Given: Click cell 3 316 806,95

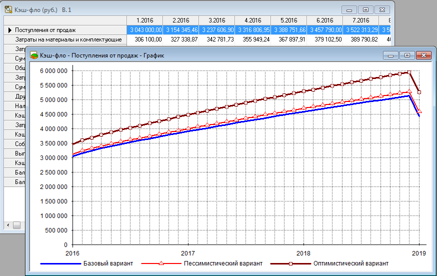Looking at the screenshot, I should (x=253, y=30).
